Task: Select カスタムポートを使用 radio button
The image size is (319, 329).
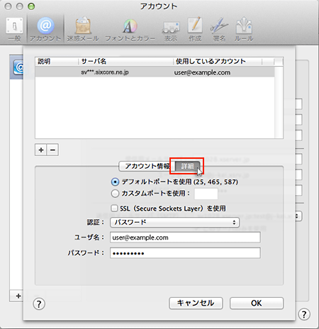Action: point(115,194)
